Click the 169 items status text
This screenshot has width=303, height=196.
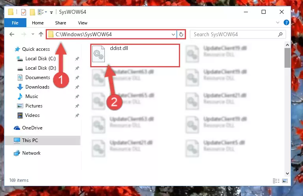[19, 180]
